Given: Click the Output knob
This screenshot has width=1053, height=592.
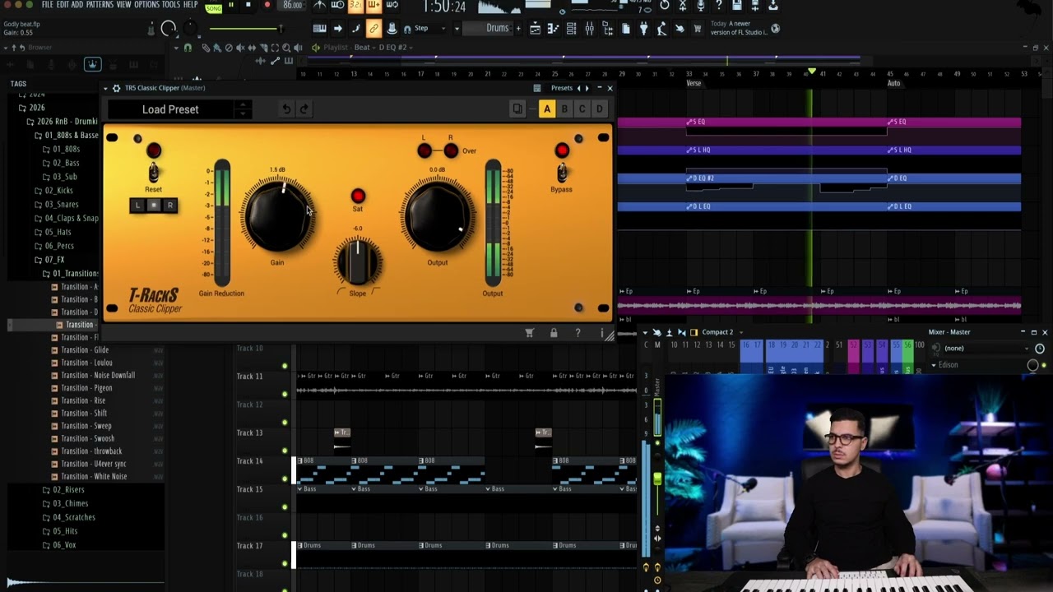Looking at the screenshot, I should [x=438, y=215].
